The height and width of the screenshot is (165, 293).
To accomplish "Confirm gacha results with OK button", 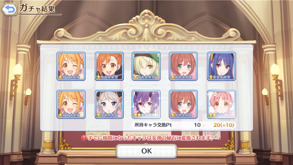I will [x=146, y=151].
